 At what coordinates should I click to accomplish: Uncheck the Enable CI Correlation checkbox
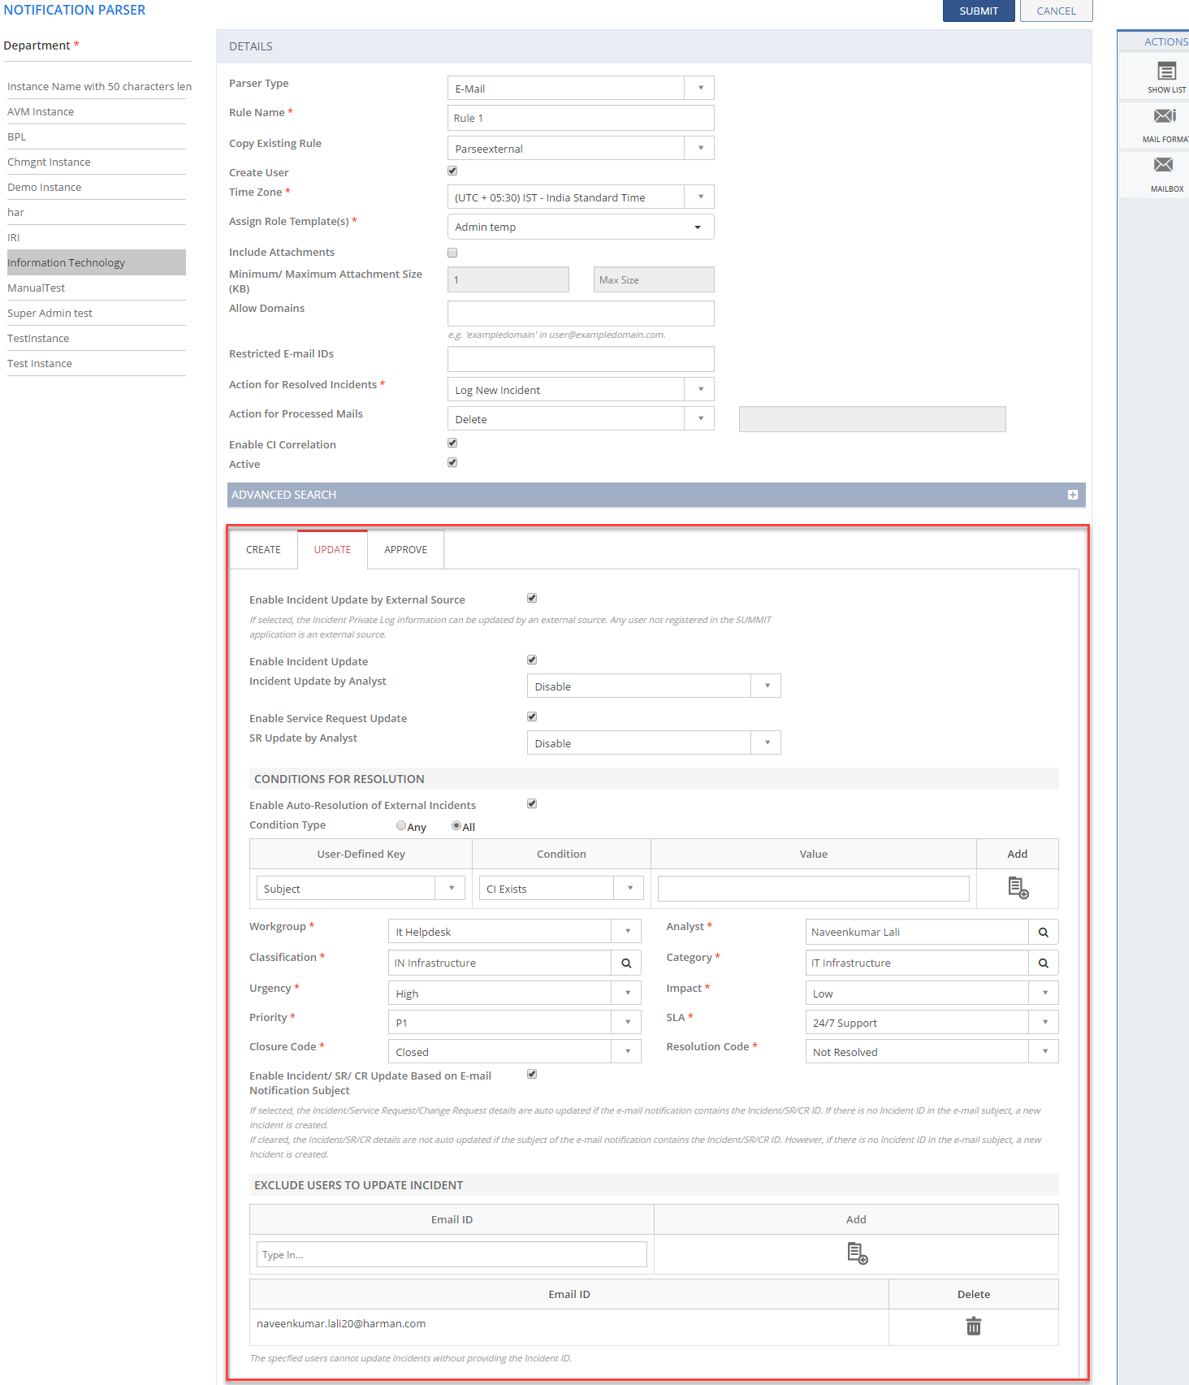[452, 444]
